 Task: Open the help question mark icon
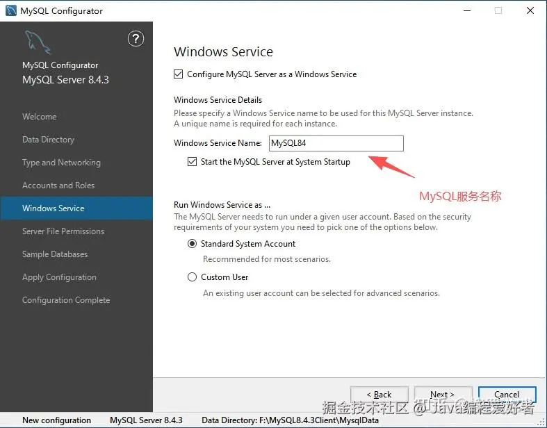tap(136, 39)
